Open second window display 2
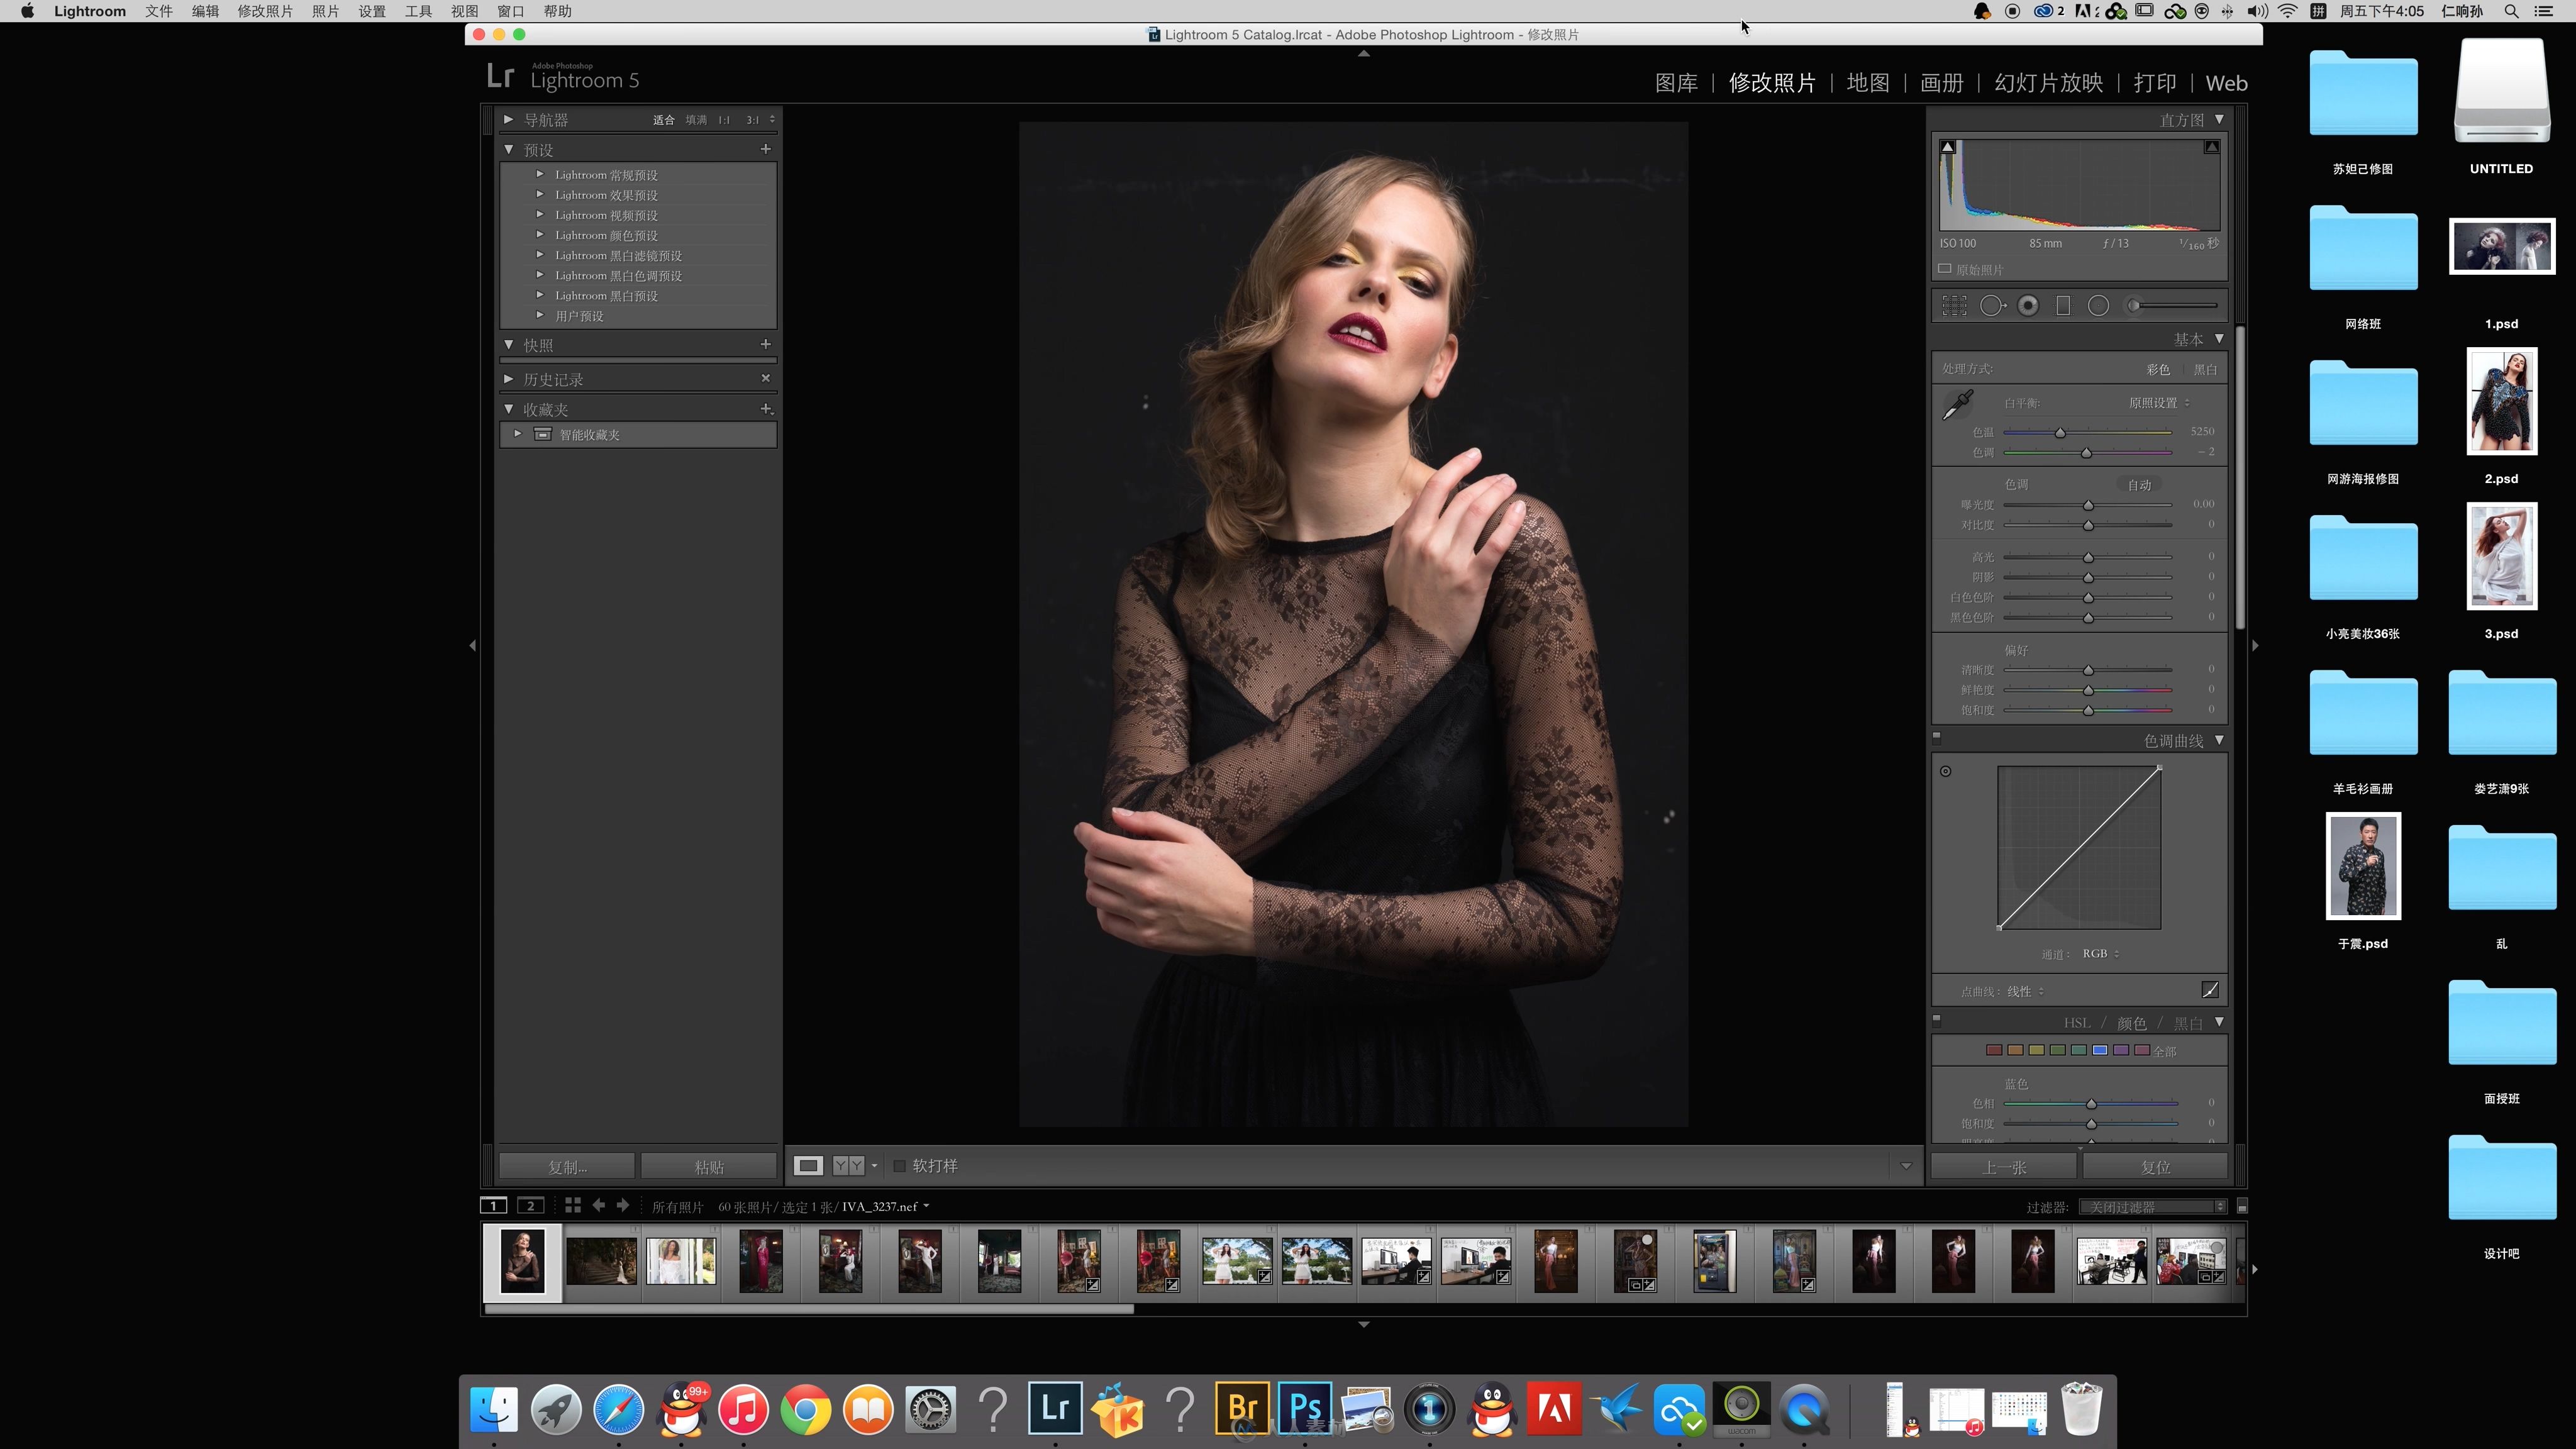2576x1449 pixels. [530, 1206]
